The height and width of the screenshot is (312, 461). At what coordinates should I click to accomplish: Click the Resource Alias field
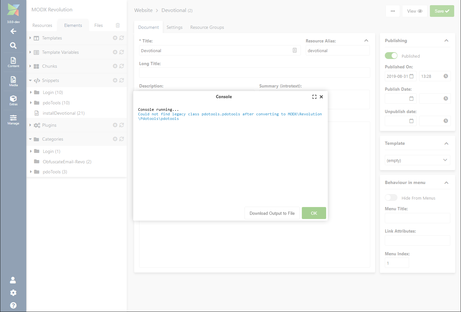click(x=337, y=51)
